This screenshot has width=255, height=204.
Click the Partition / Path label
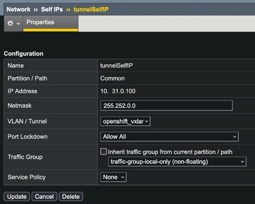tap(27, 78)
